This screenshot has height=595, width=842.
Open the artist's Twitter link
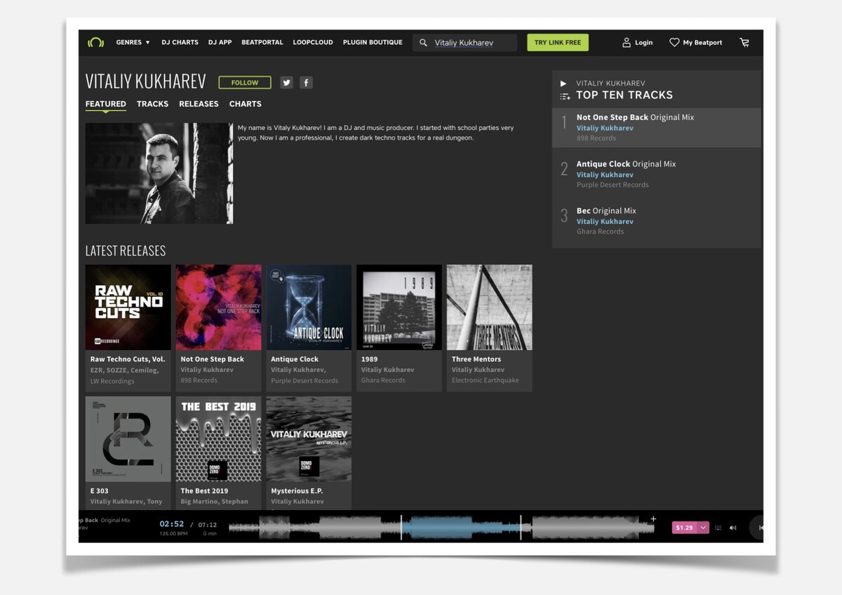point(286,83)
